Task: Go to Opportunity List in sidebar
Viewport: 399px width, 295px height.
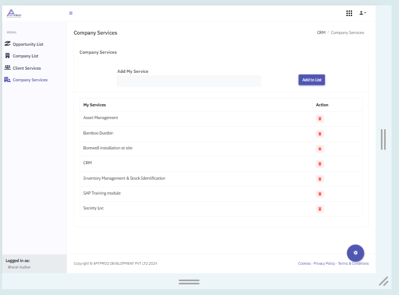Action: [28, 44]
